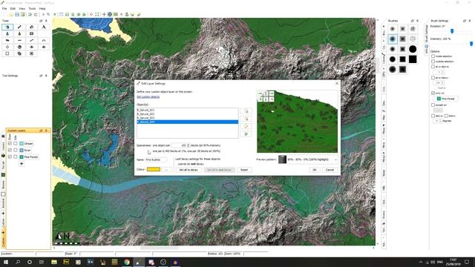Click the Rotation slider handle
475x267 pixels.
(x=452, y=31)
